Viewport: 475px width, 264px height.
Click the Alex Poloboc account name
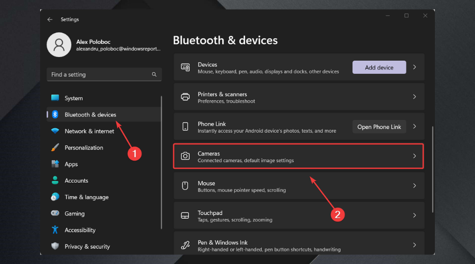pyautogui.click(x=93, y=42)
